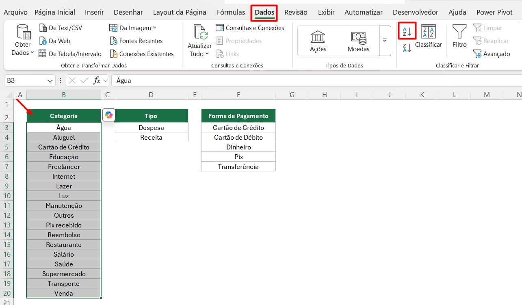Screen dimensions: 522x305
Task: Select the Freelancer cell
Action: pos(64,167)
